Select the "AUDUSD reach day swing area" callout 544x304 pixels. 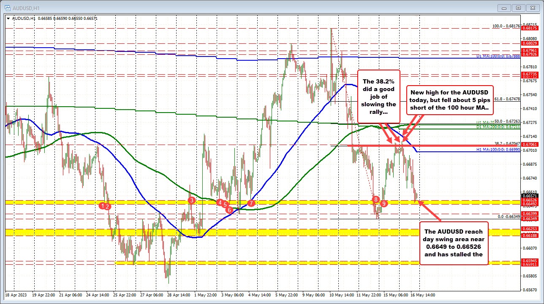(454, 243)
